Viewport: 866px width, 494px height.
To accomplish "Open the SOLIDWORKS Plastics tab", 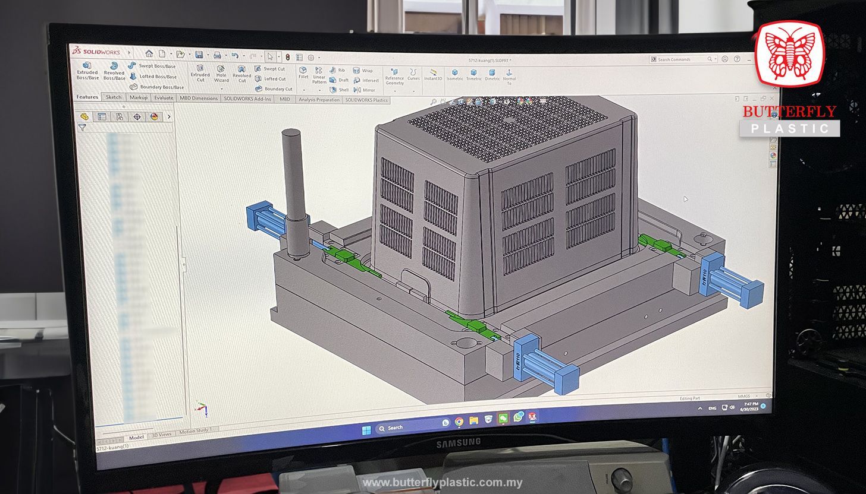I will pyautogui.click(x=366, y=100).
